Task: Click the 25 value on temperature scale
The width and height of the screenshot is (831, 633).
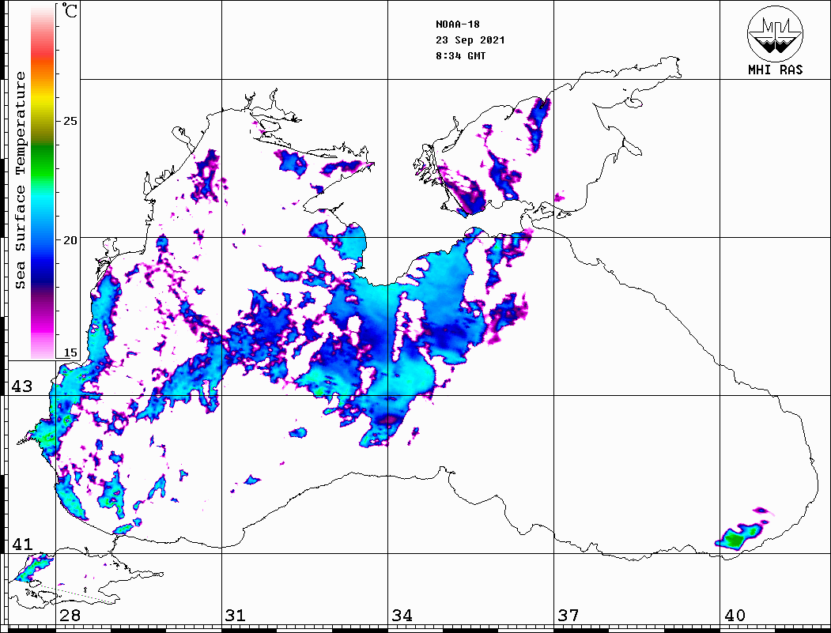Action: [x=70, y=121]
